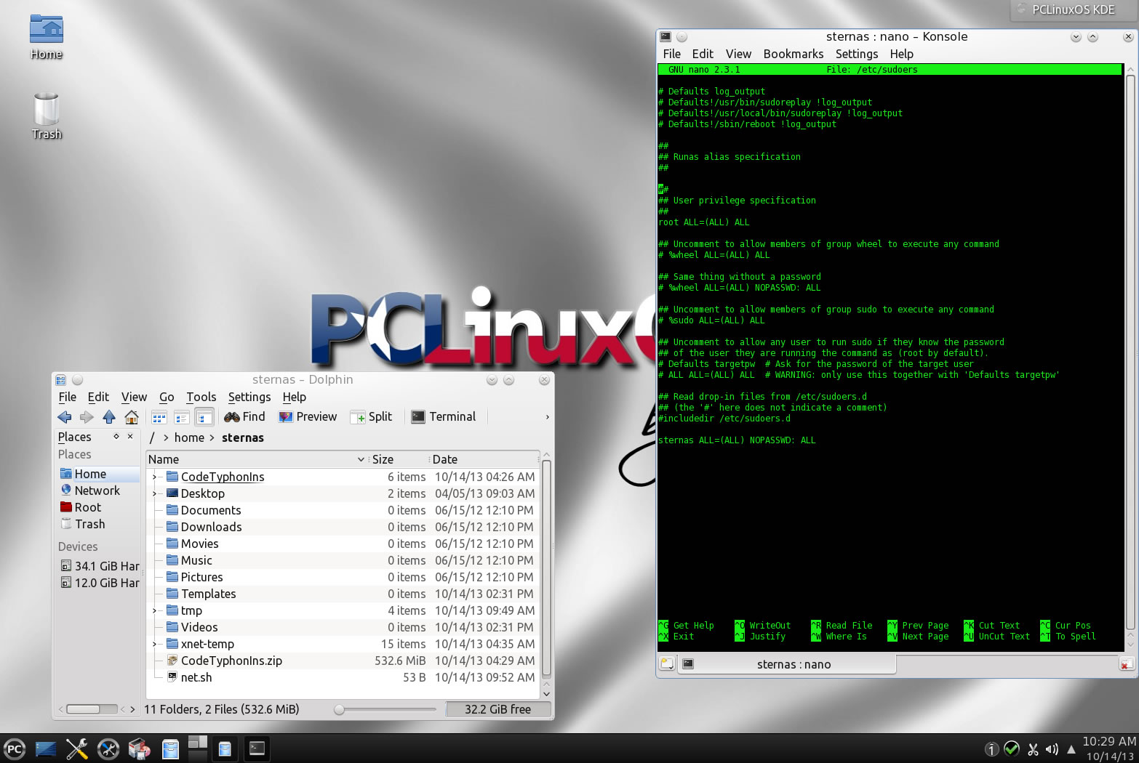Close tab using Konsole bottom-right button

[x=1126, y=663]
